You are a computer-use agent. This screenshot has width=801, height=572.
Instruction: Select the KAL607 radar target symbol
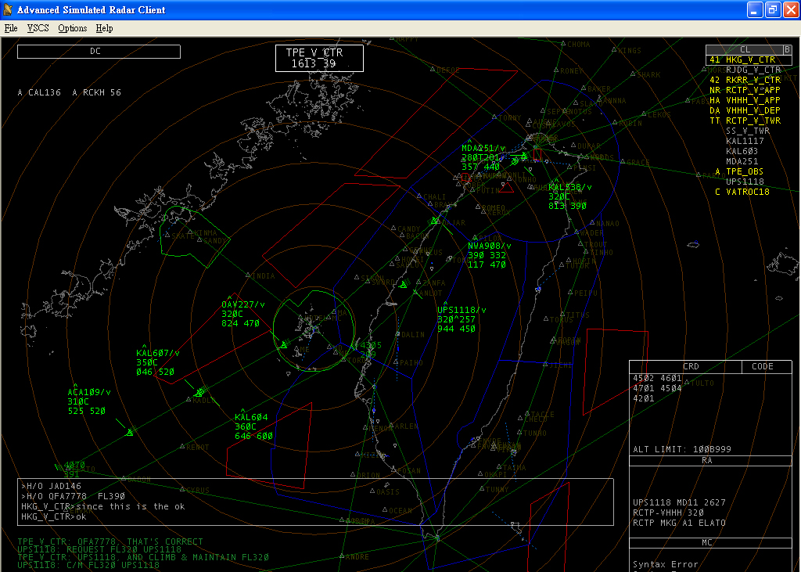(200, 392)
